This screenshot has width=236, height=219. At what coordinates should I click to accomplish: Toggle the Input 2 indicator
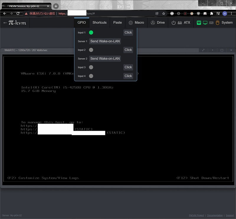pyautogui.click(x=91, y=50)
